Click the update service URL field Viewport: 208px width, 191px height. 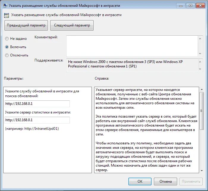tap(37, 104)
